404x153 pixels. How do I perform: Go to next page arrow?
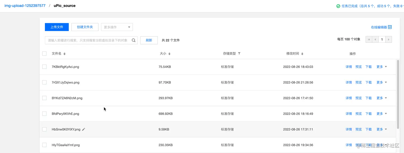[x=389, y=39]
